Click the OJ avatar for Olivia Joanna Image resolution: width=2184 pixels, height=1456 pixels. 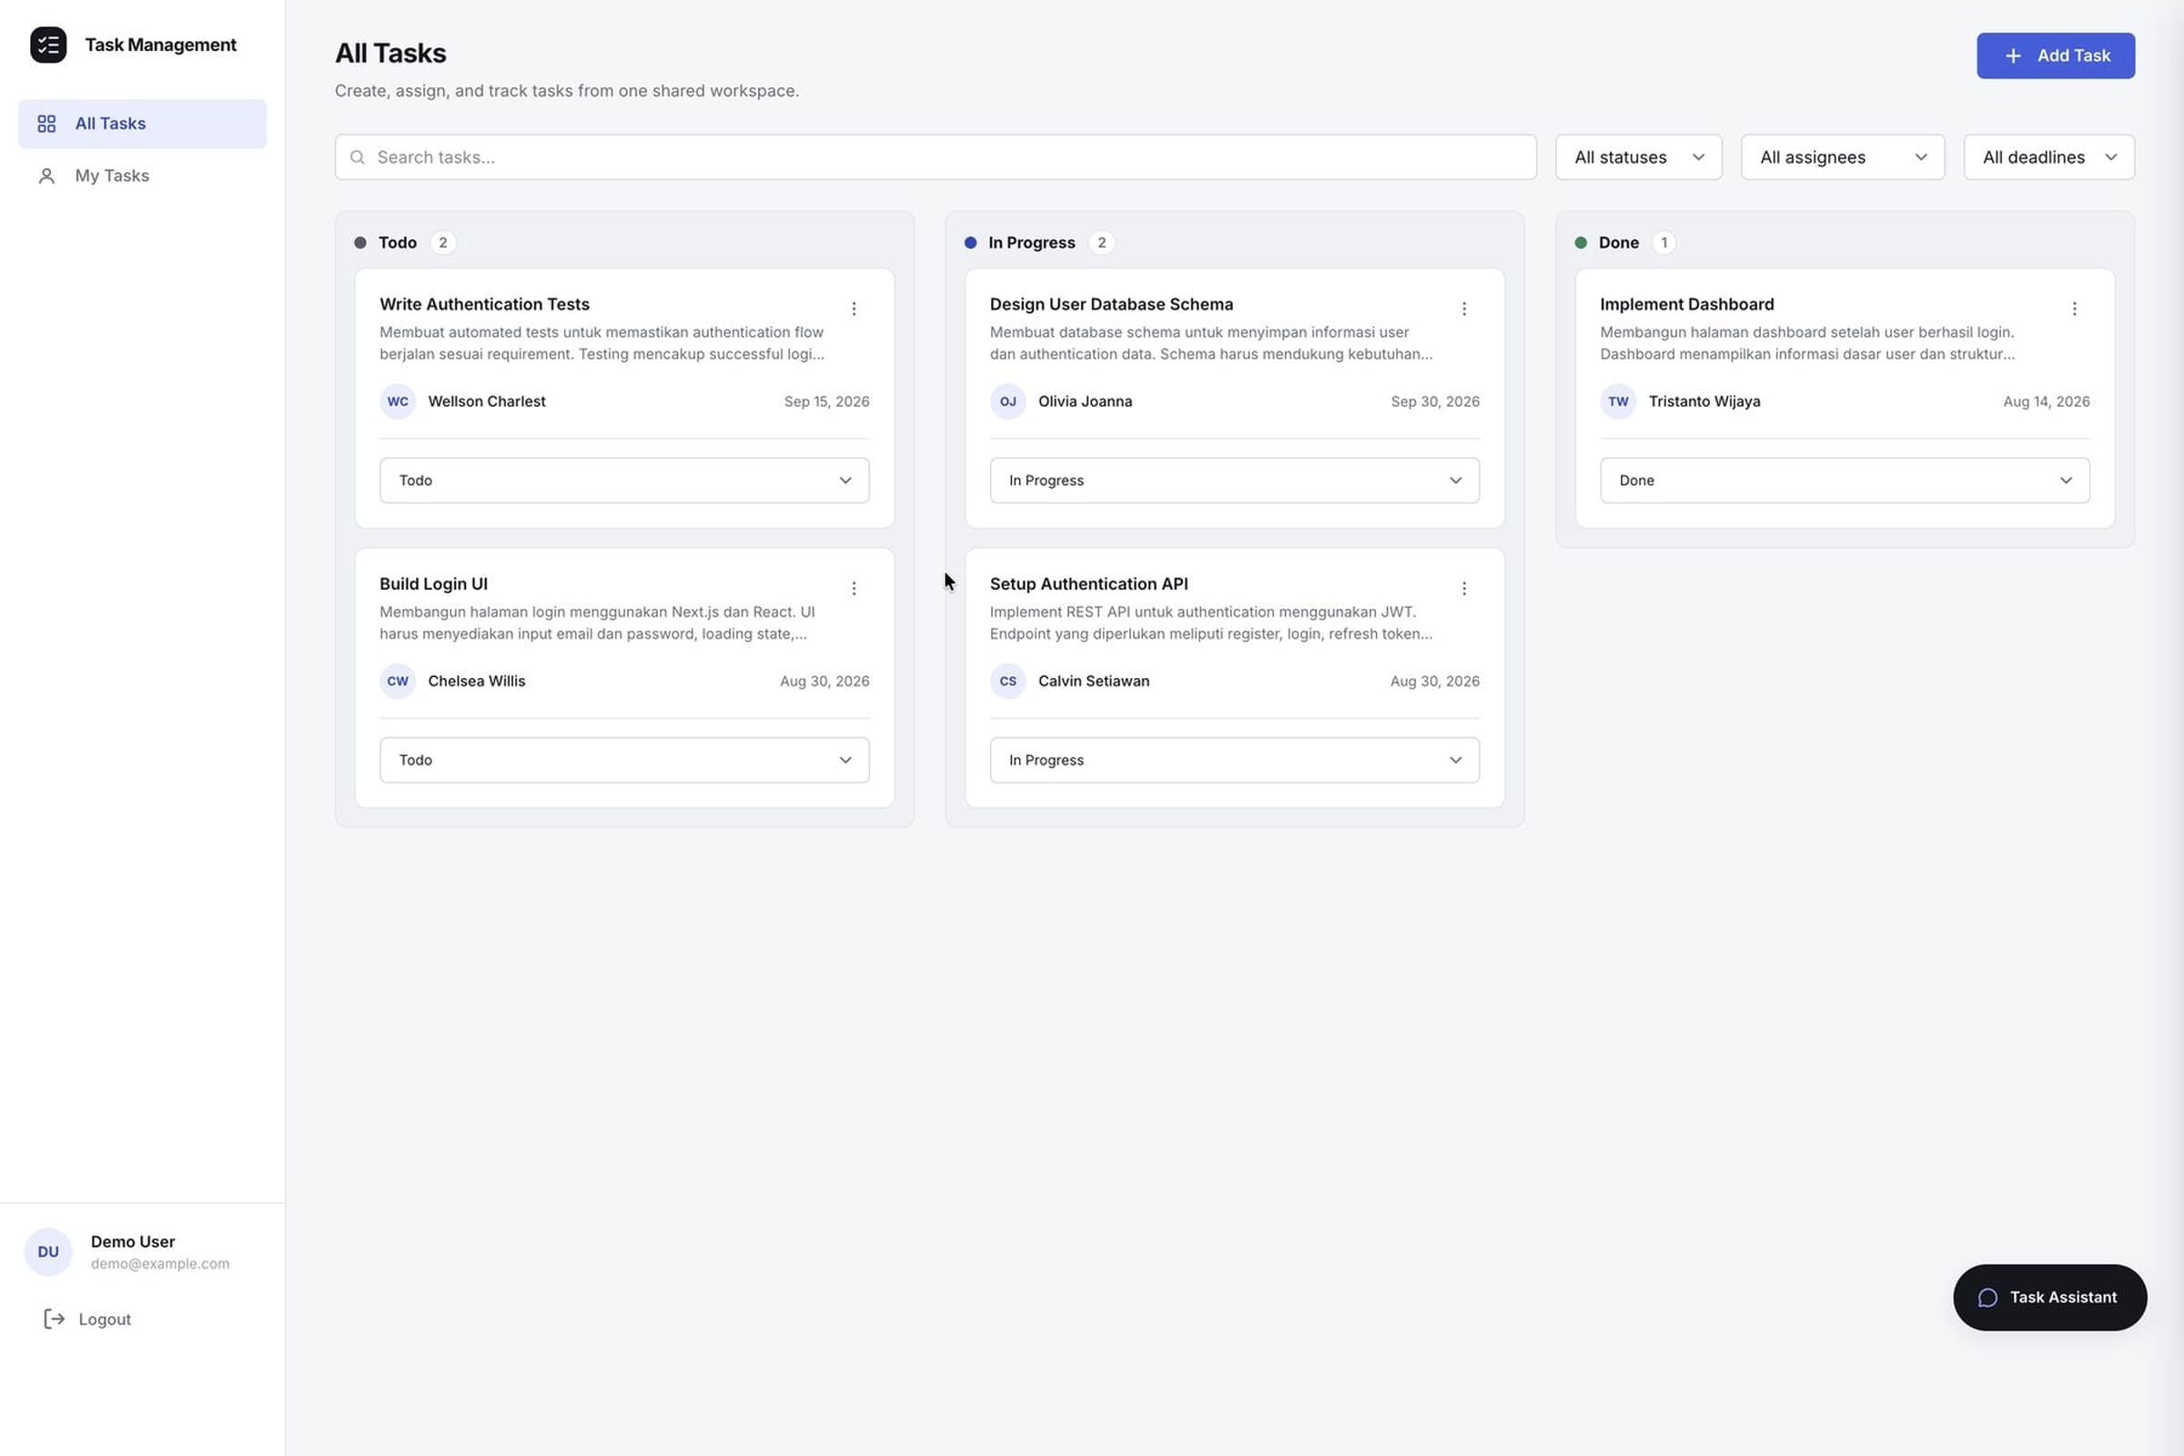(x=1007, y=401)
